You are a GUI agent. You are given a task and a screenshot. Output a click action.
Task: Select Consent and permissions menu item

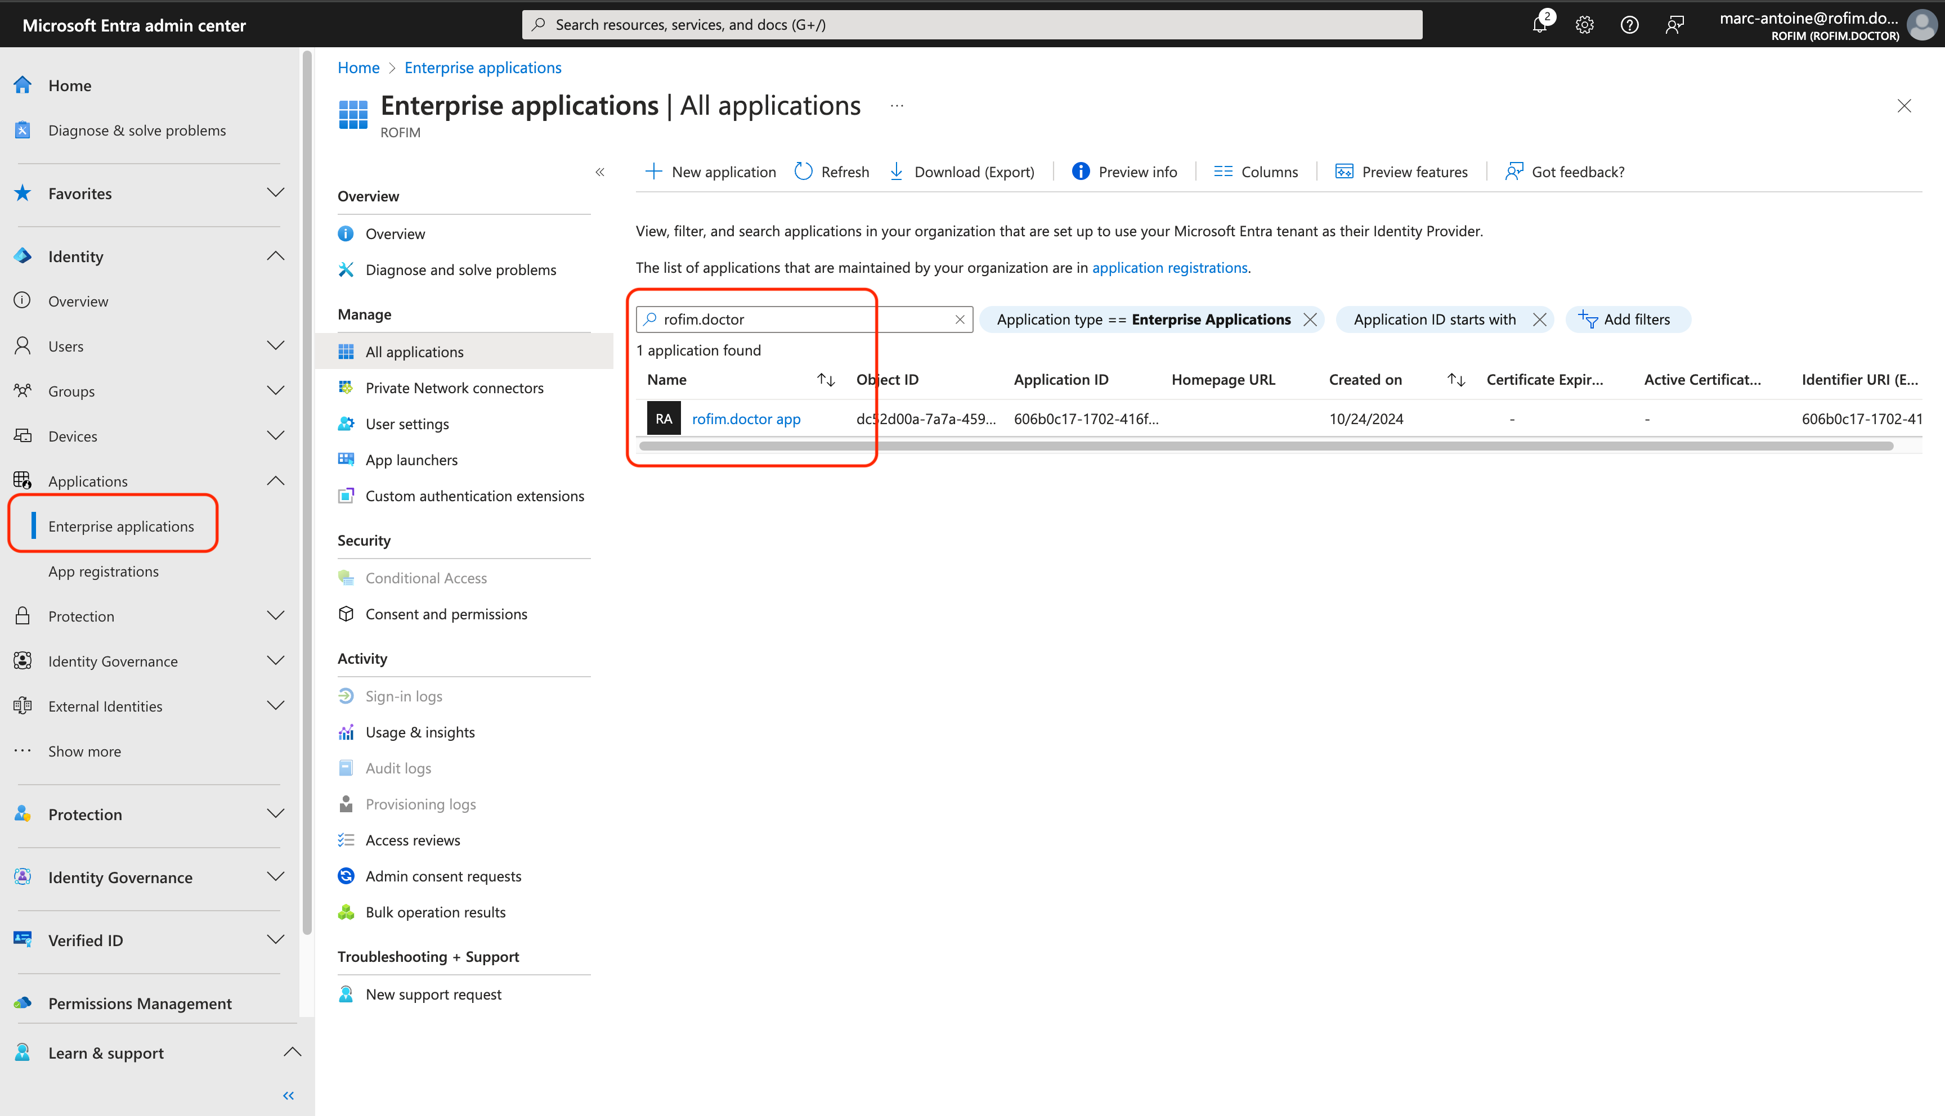[x=446, y=614]
